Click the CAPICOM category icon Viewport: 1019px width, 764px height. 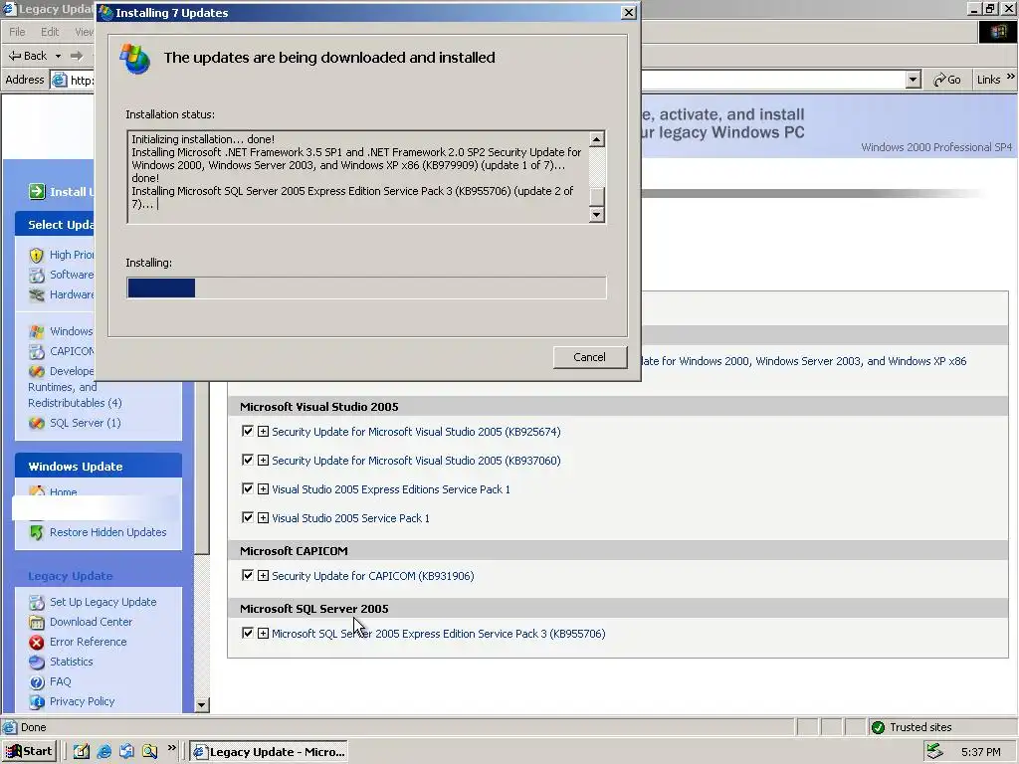(x=37, y=351)
